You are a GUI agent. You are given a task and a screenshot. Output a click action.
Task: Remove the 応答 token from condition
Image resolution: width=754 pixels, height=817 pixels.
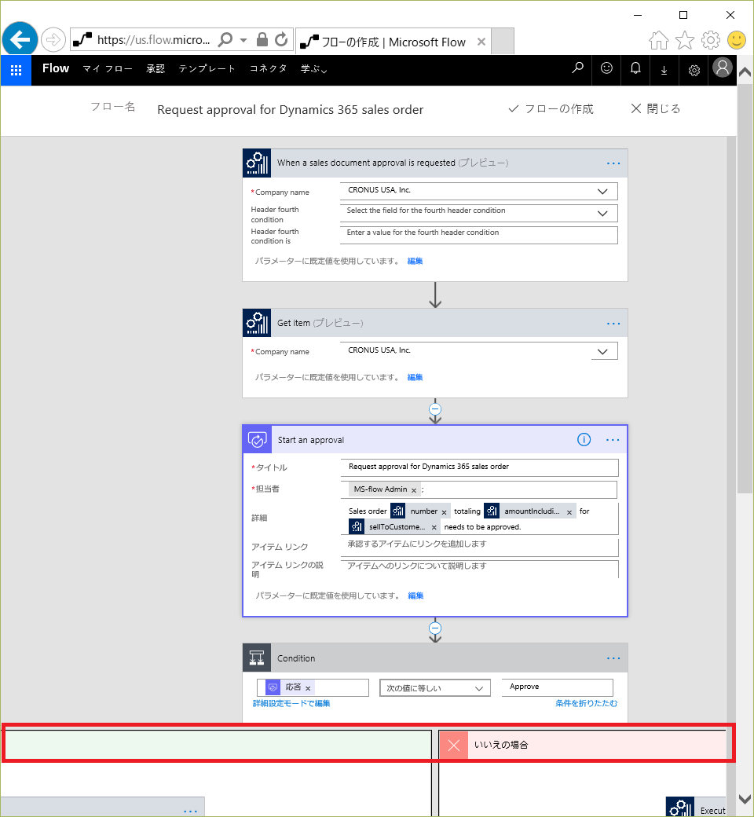(x=308, y=688)
